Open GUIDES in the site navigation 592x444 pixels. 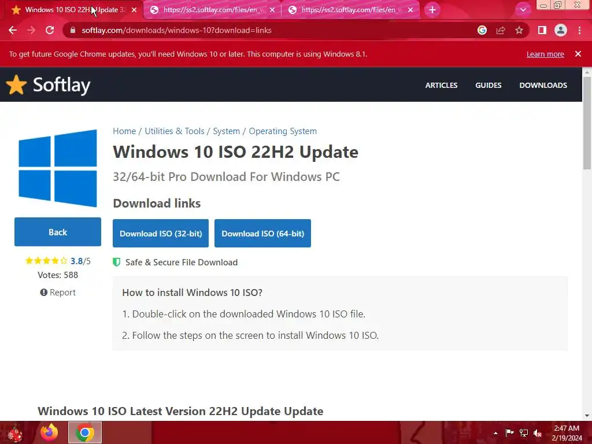tap(488, 86)
